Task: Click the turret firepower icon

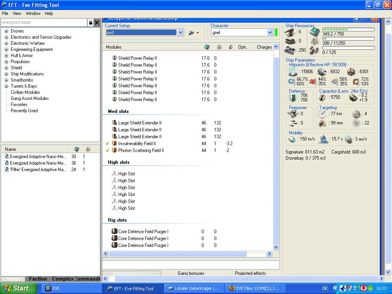Action: point(293,114)
